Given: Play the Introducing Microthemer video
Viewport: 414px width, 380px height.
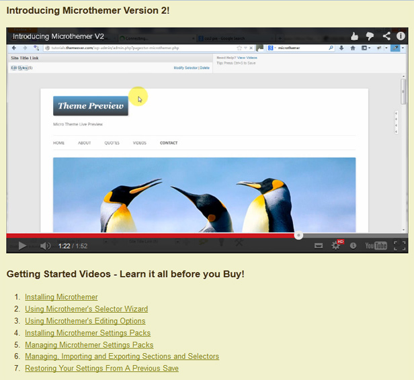Looking at the screenshot, I should (x=22, y=246).
